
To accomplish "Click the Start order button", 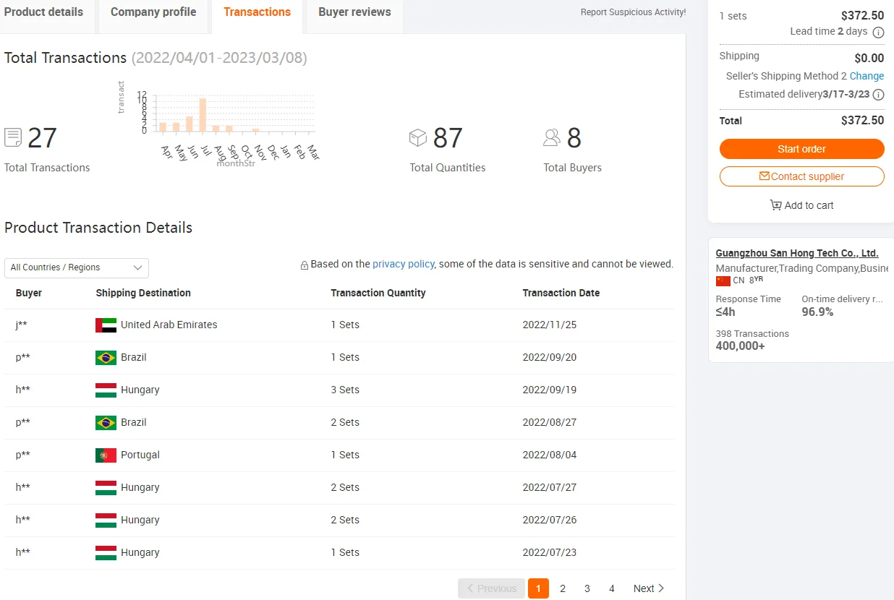I will click(801, 149).
